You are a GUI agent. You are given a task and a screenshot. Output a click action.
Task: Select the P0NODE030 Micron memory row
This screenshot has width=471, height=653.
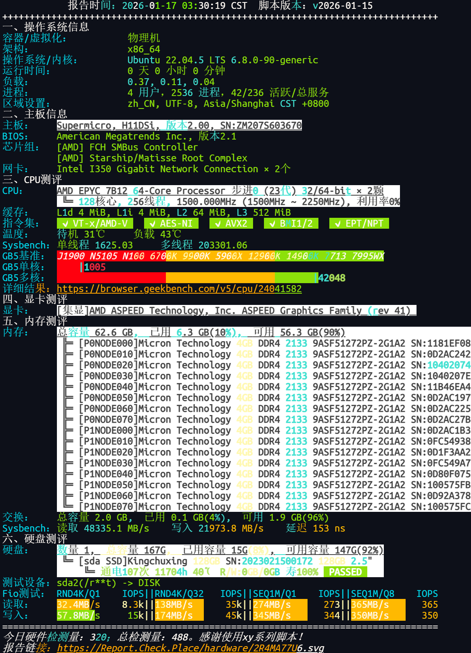[267, 376]
